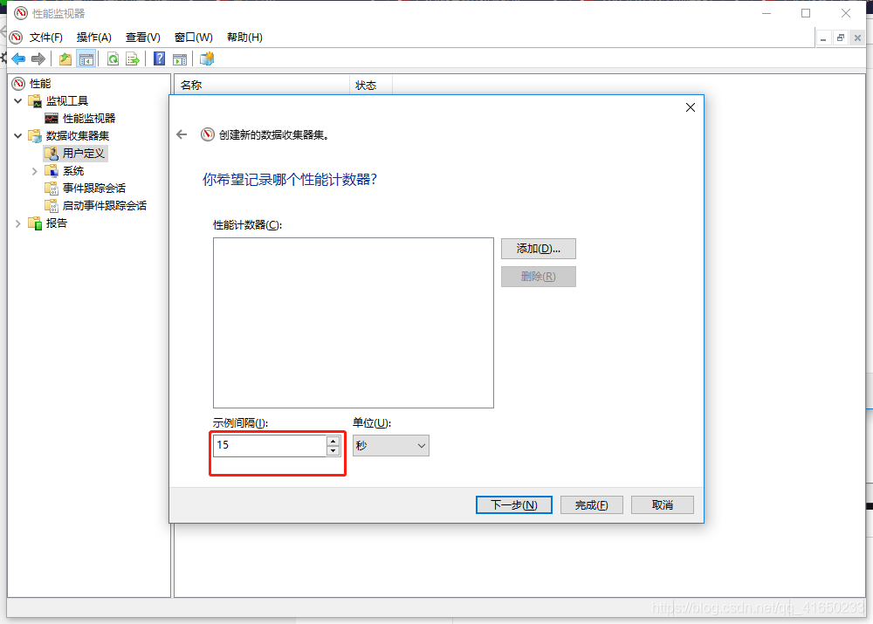This screenshot has height=624, width=873.
Task: Decrease the sample interval with down arrow
Action: pos(333,451)
